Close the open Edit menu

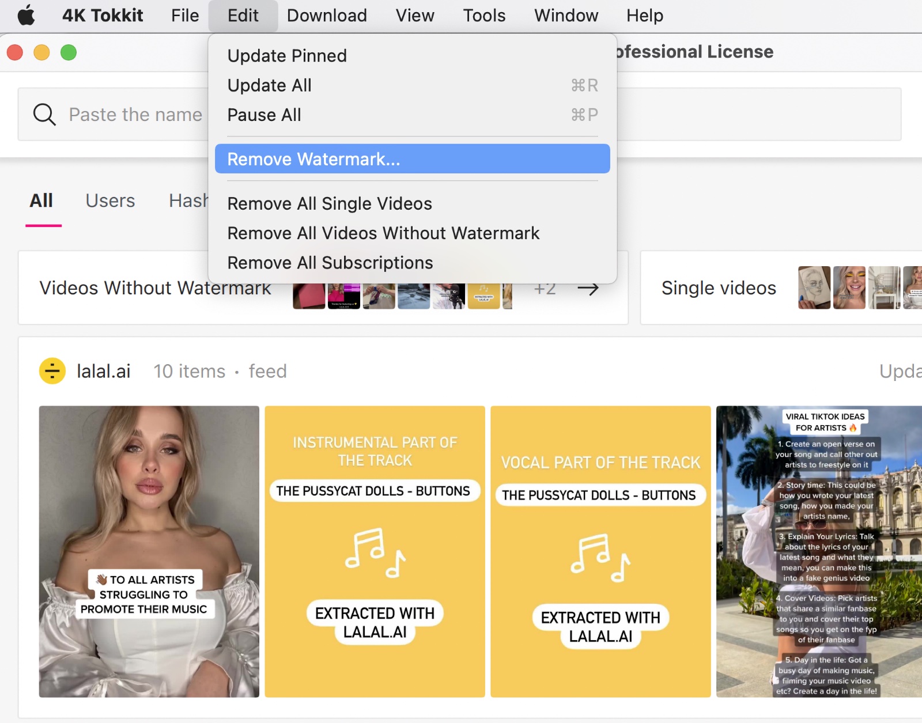click(243, 16)
